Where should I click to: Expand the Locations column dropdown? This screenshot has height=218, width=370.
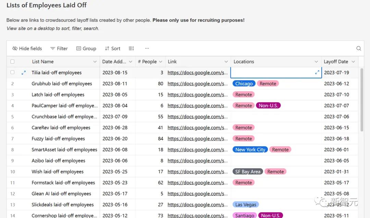point(316,62)
